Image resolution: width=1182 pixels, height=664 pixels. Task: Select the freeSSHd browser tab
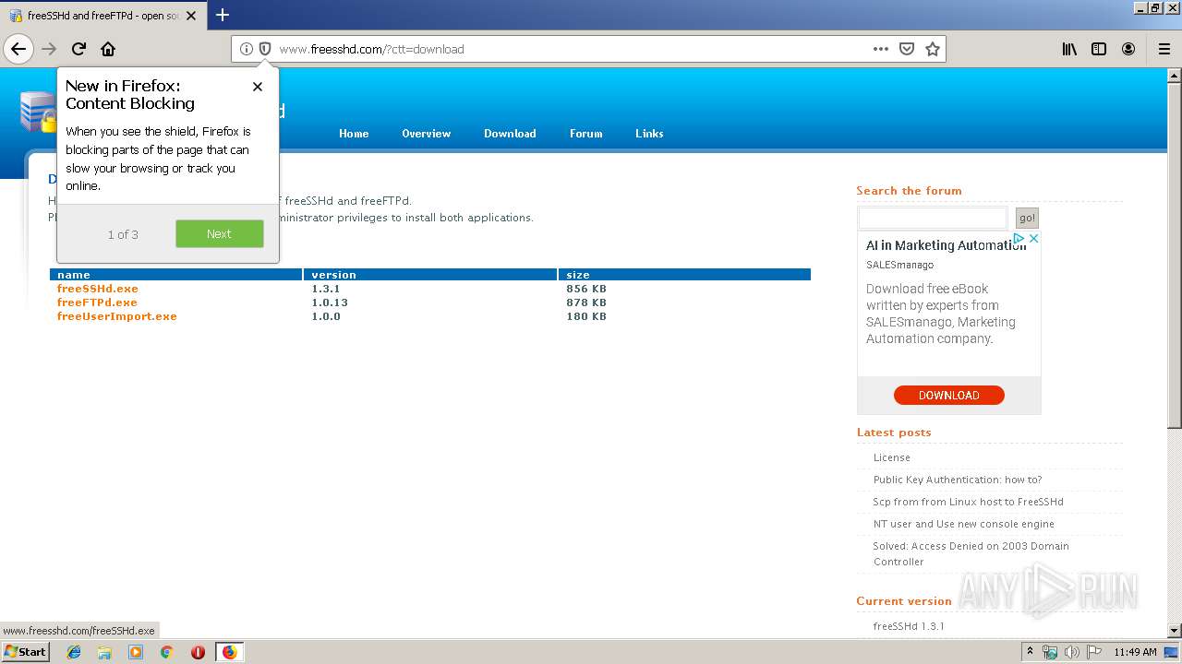(x=103, y=16)
